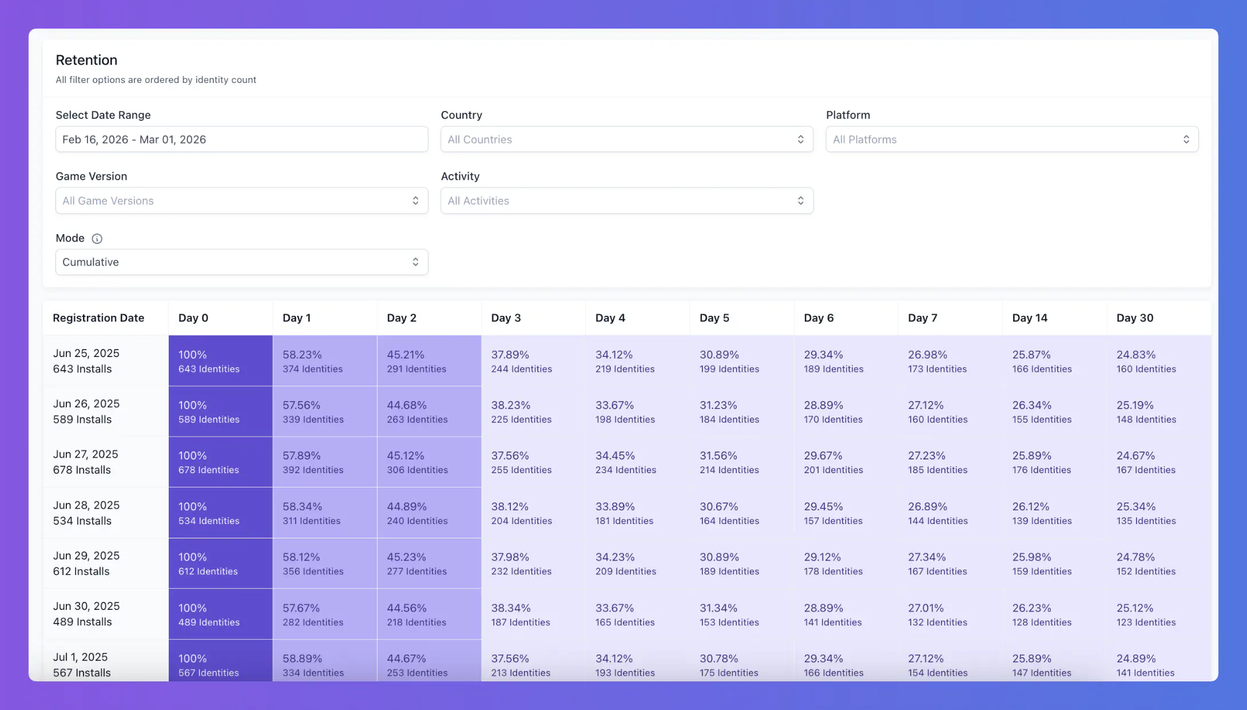Viewport: 1247px width, 710px height.
Task: Click the chevron on All Countries selector
Action: tap(802, 139)
